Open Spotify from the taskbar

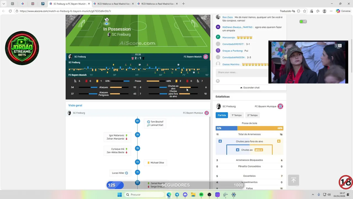pos(201,195)
